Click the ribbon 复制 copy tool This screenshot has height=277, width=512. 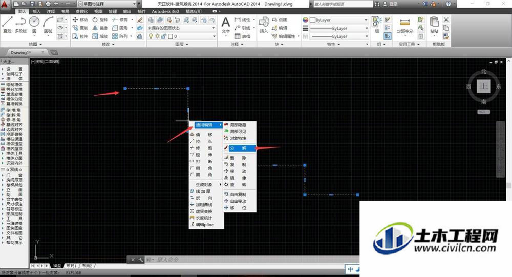pos(80,28)
